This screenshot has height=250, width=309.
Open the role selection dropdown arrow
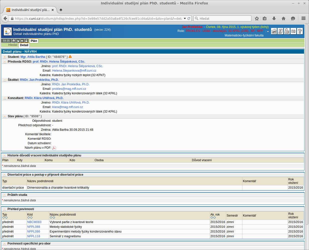[268, 32]
